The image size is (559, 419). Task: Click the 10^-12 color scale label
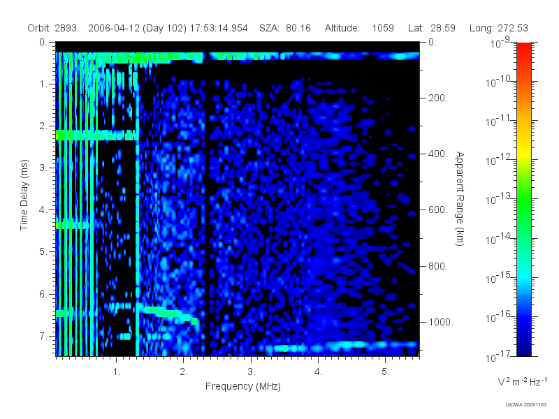coord(500,160)
